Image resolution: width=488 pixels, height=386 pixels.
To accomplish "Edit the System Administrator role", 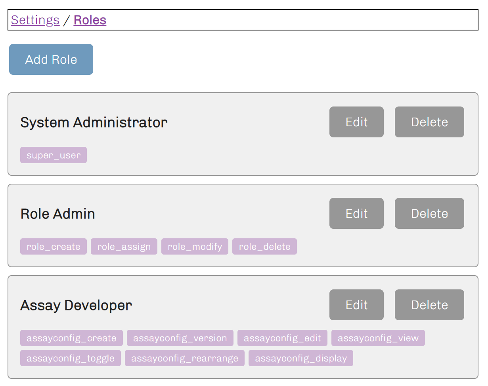I will [356, 122].
